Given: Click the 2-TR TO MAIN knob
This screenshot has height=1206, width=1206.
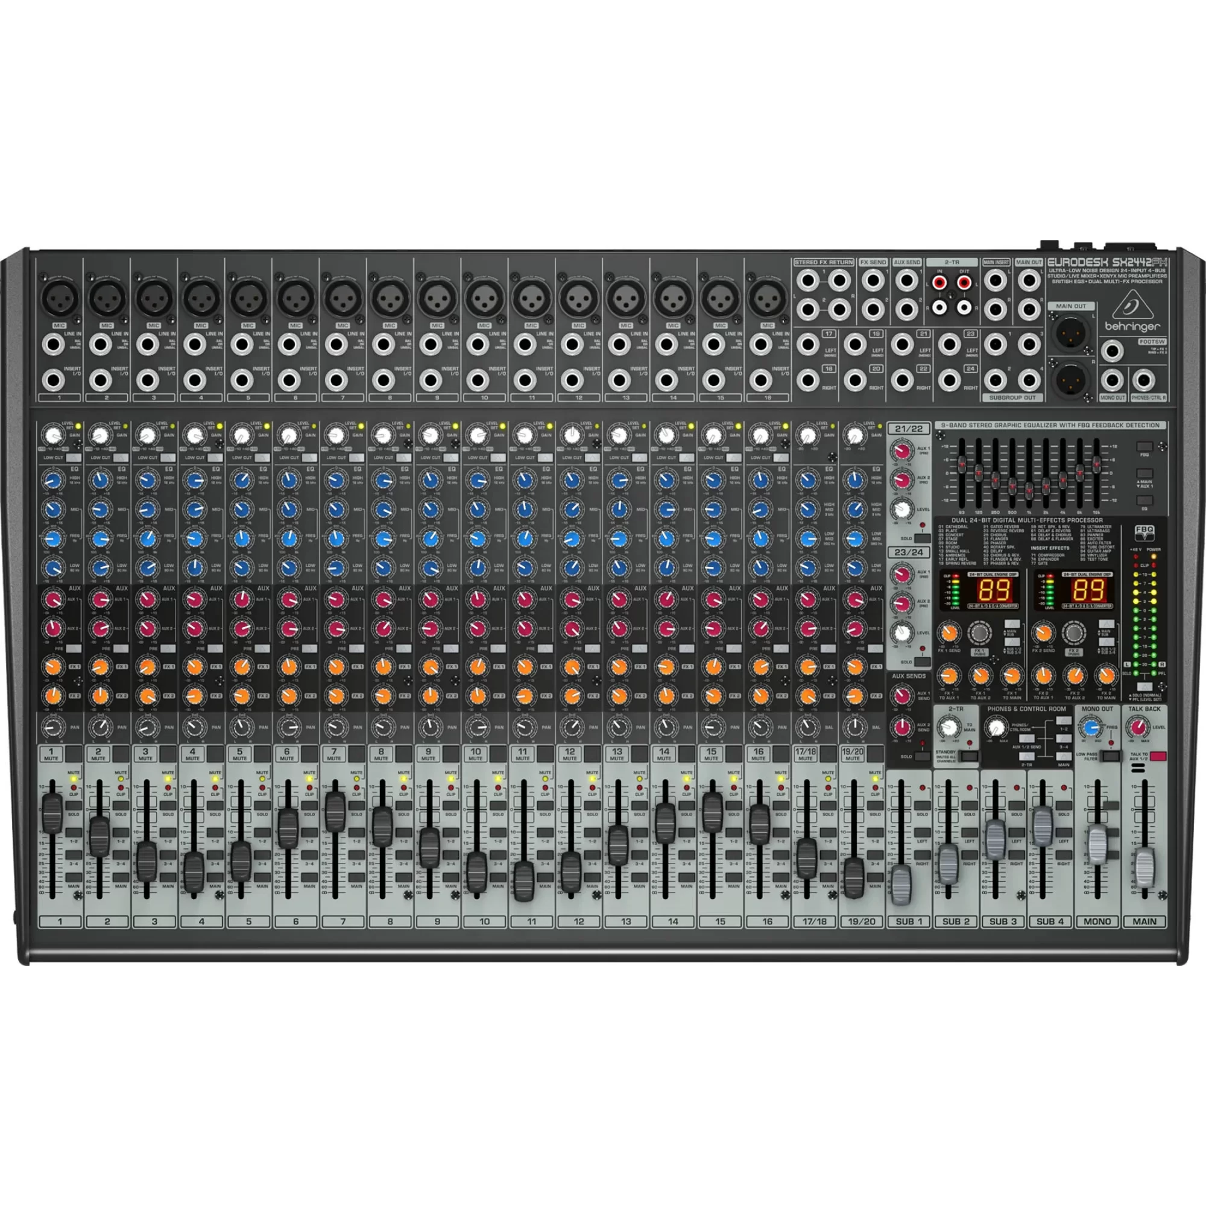Looking at the screenshot, I should [x=950, y=728].
